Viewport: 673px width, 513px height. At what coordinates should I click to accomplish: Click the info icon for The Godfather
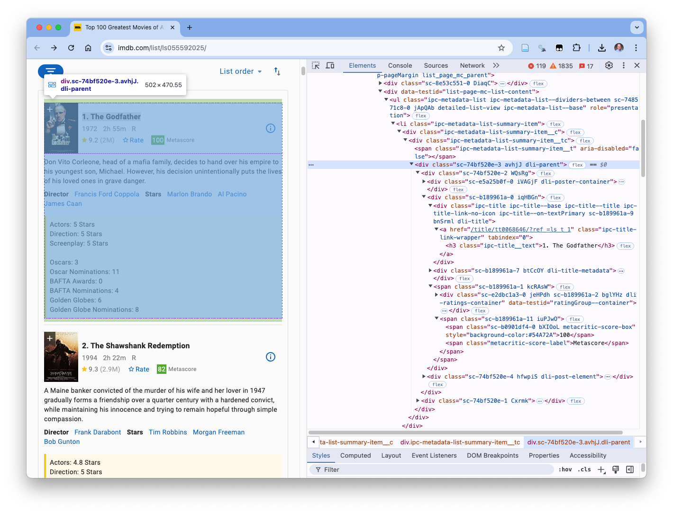coord(271,128)
